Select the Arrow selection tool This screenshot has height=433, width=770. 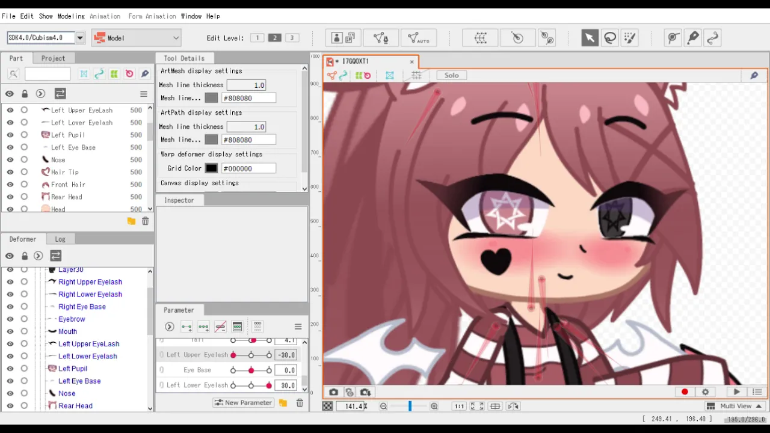tap(590, 38)
